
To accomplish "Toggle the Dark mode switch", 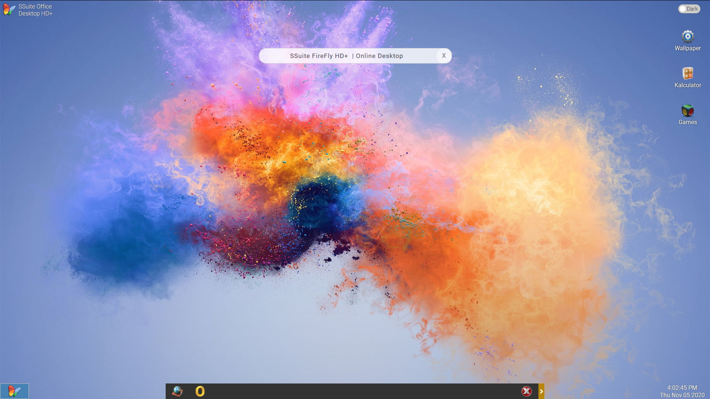I will [x=689, y=9].
